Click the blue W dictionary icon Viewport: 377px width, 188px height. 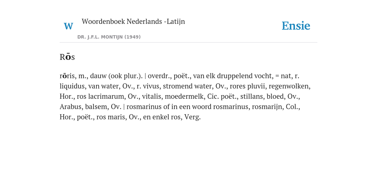[x=68, y=26]
